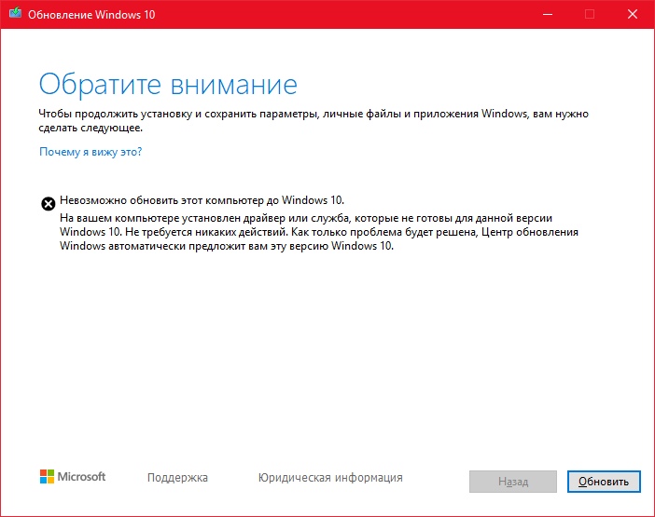Click the black error X icon

[x=48, y=203]
